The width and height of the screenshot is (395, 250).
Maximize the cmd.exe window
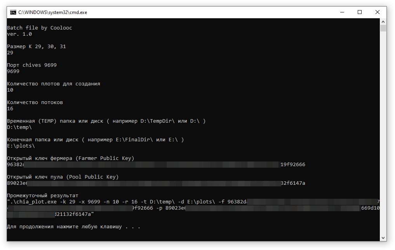coord(360,12)
